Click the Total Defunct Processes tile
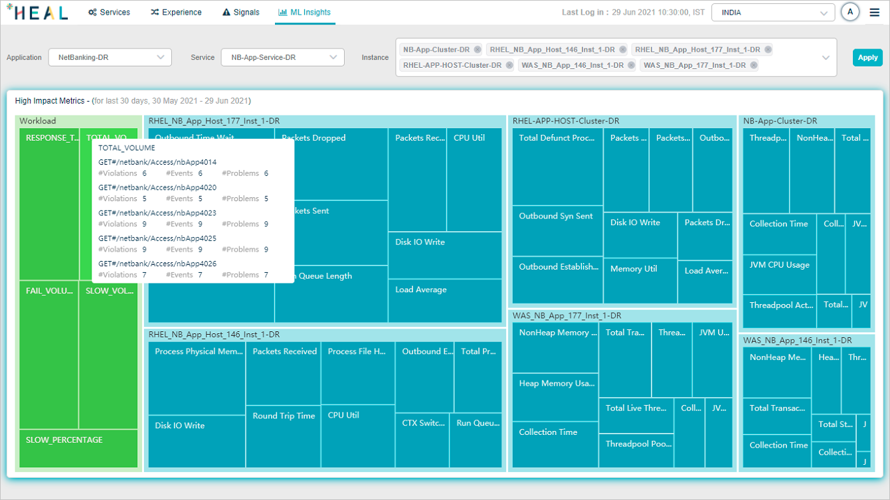Viewport: 890px width, 500px height. (x=557, y=166)
